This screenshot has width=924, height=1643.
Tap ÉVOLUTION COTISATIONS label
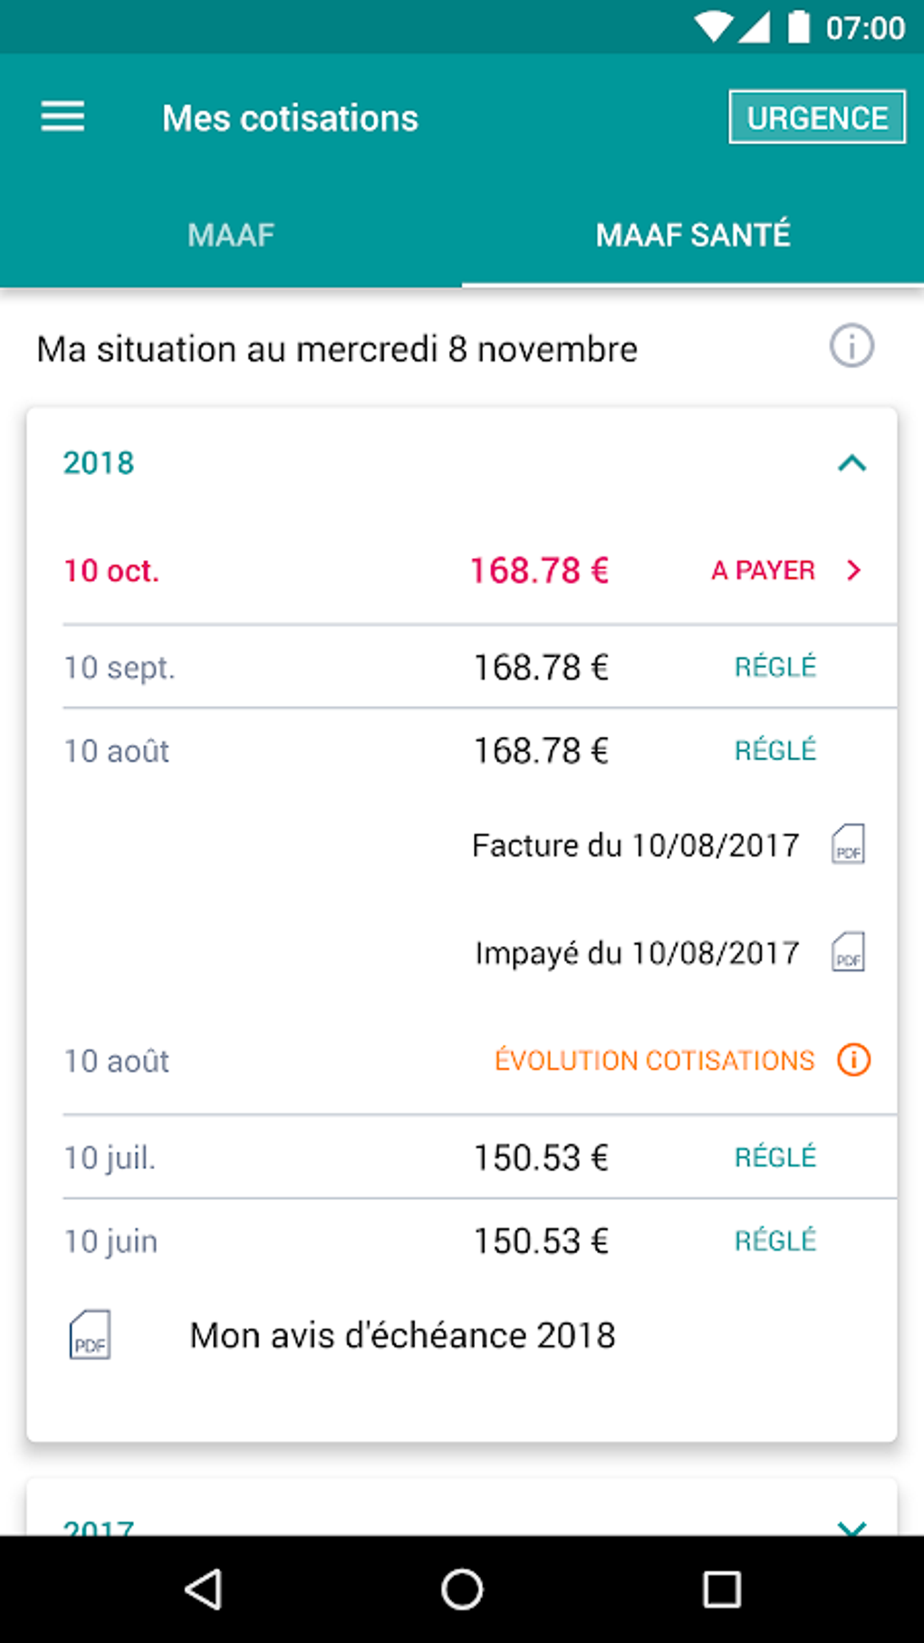(x=654, y=1059)
